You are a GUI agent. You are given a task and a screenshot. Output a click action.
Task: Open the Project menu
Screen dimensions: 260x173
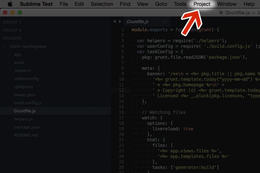(202, 4)
